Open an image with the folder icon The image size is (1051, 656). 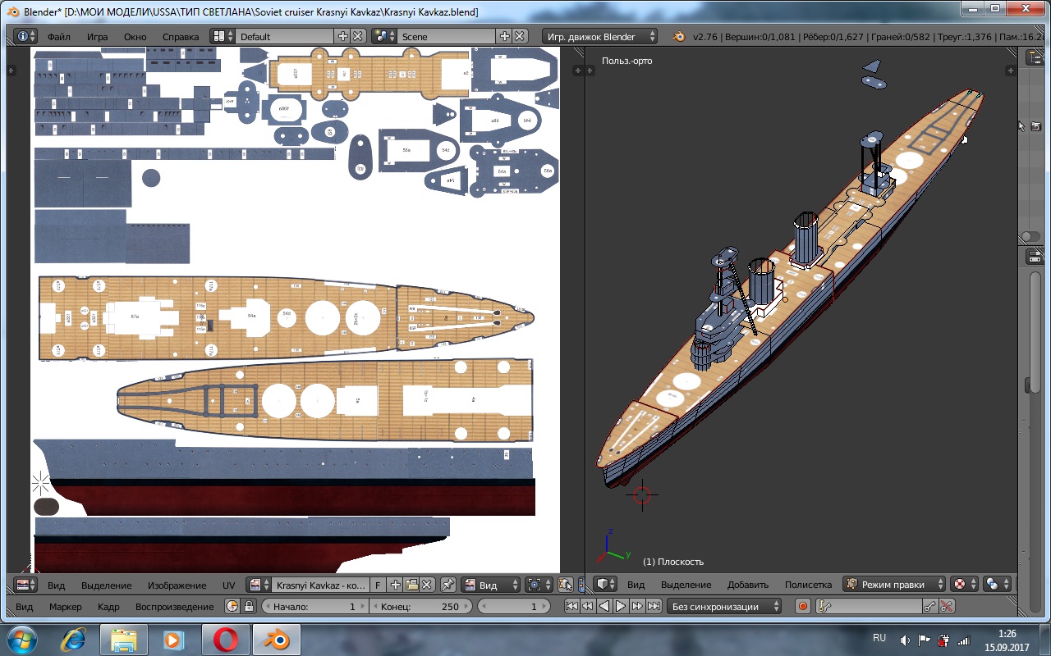click(412, 585)
